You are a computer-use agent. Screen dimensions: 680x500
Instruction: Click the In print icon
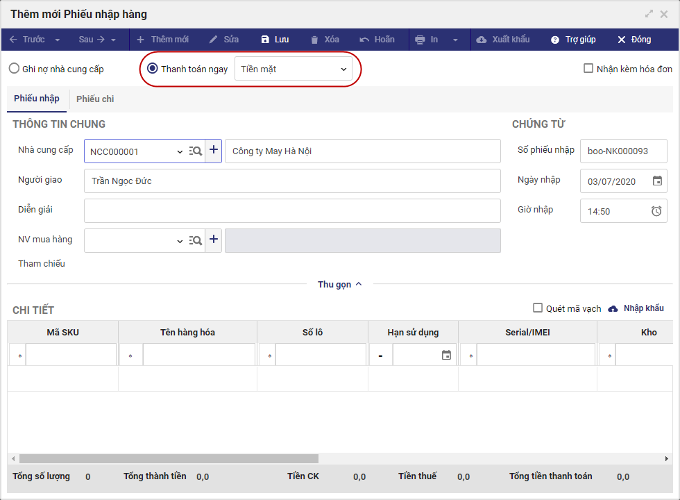tap(420, 40)
